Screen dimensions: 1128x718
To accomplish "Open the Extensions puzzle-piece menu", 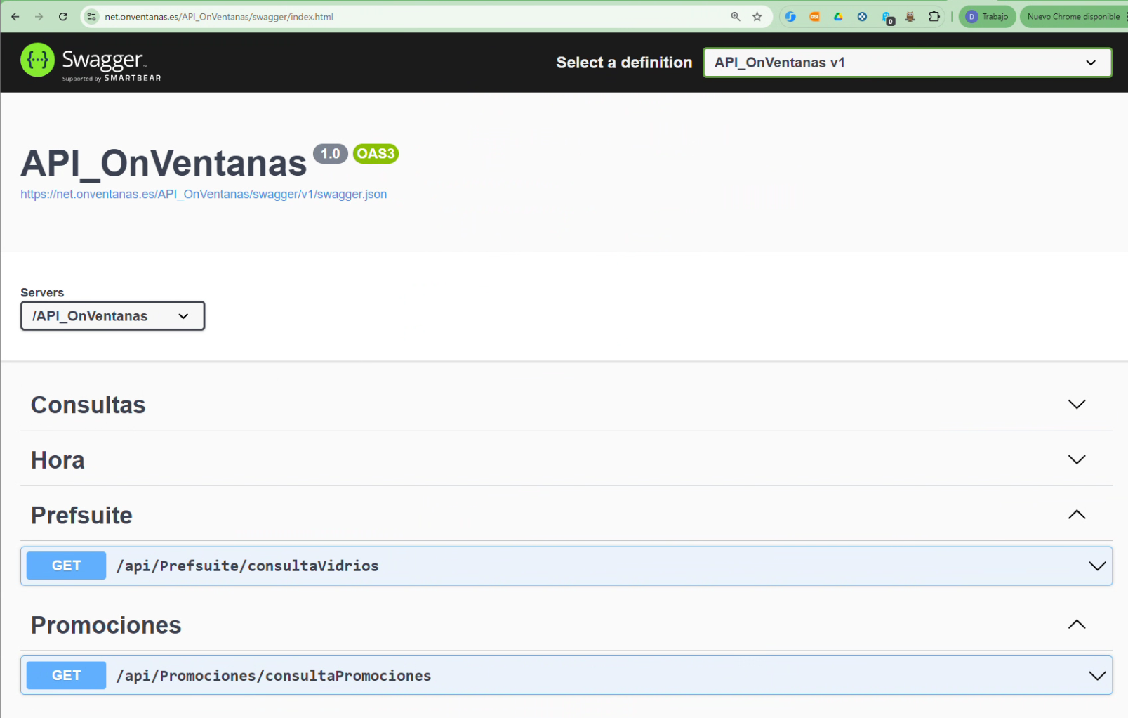I will click(934, 16).
